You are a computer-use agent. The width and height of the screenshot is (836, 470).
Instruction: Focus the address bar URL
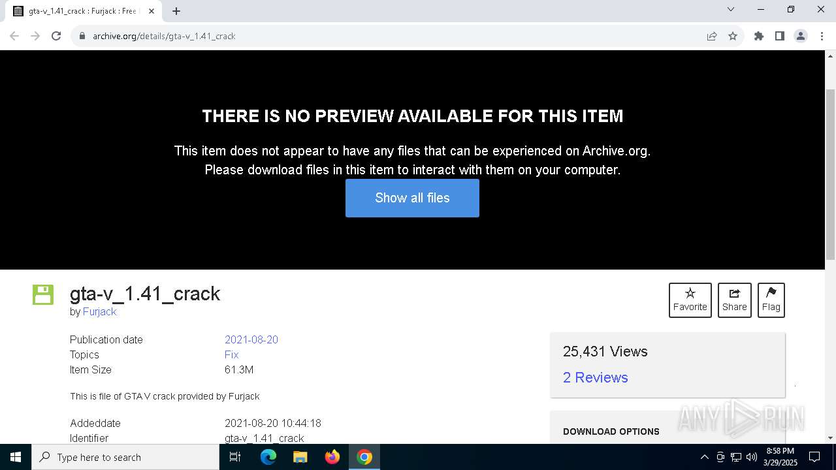point(392,36)
